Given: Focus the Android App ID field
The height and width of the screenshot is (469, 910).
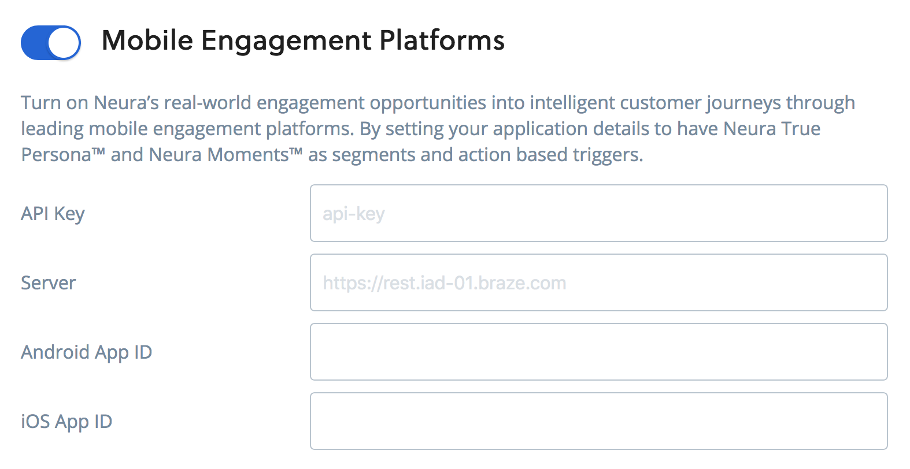Looking at the screenshot, I should pyautogui.click(x=598, y=352).
